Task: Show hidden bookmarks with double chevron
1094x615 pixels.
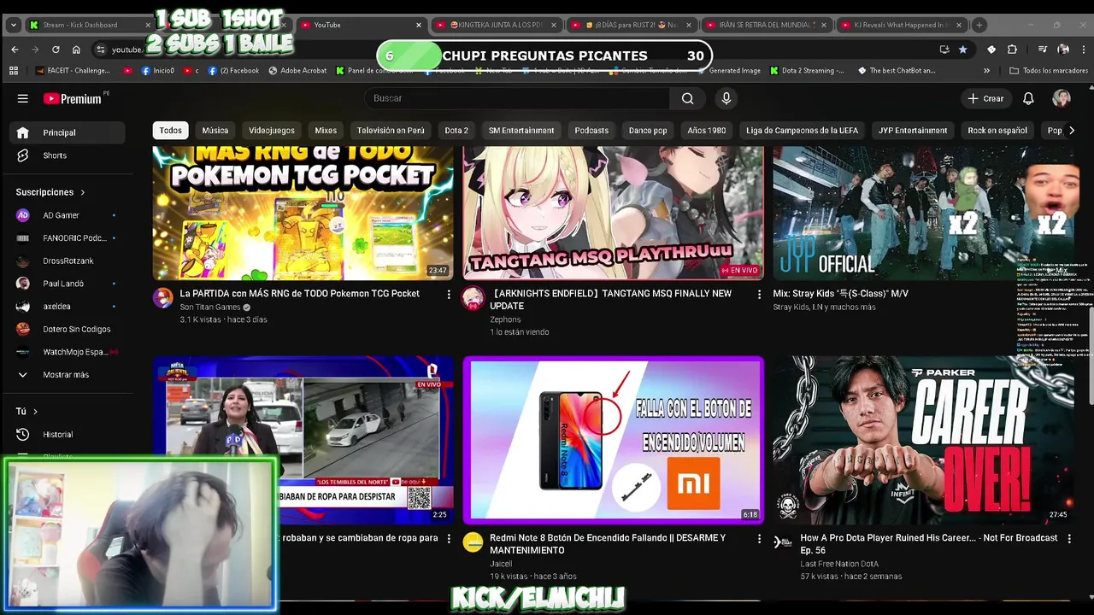Action: click(986, 71)
